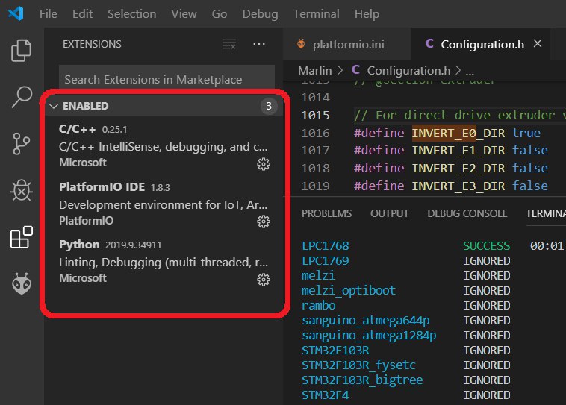Open the Debug view with bug icon
The width and height of the screenshot is (566, 405).
[x=22, y=190]
